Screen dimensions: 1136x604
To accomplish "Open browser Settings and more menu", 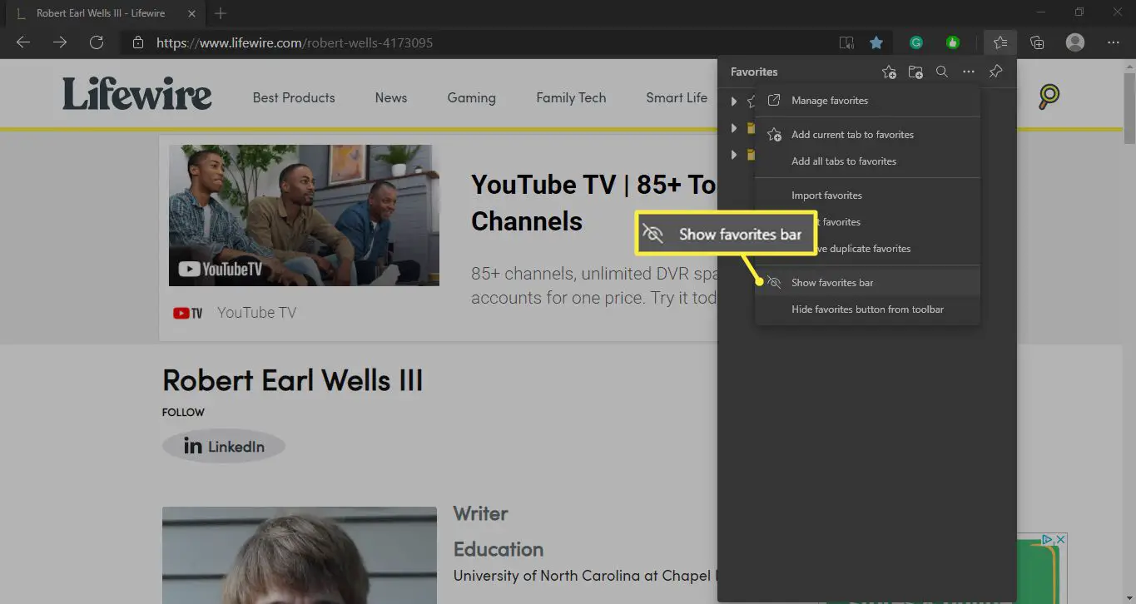I will [x=1114, y=42].
